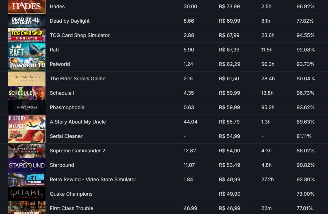Click The Elder Scrolls Online title
This screenshot has width=328, height=214.
(x=78, y=79)
